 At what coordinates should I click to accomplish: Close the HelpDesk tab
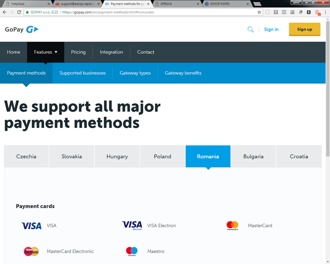tap(48, 4)
